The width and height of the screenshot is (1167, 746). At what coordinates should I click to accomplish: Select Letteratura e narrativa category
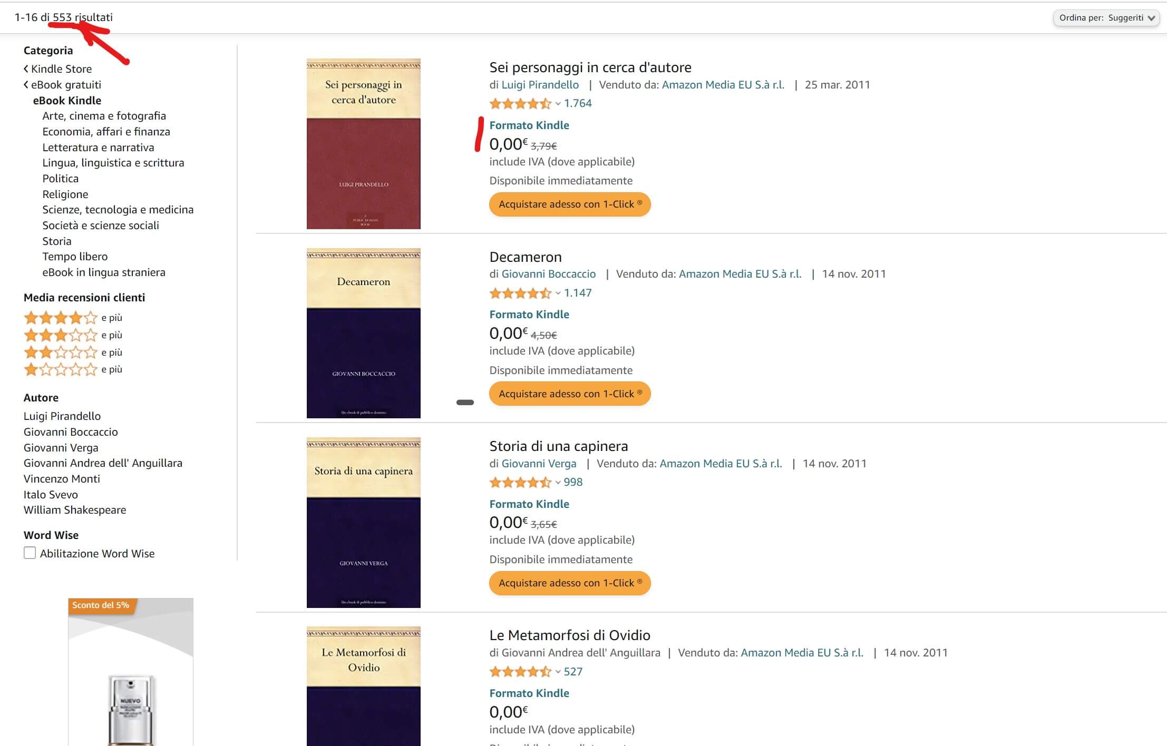pos(98,148)
